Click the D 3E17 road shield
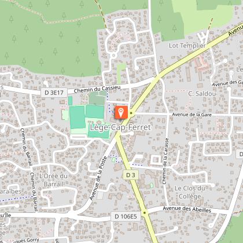The image size is (243, 243). 54,93
